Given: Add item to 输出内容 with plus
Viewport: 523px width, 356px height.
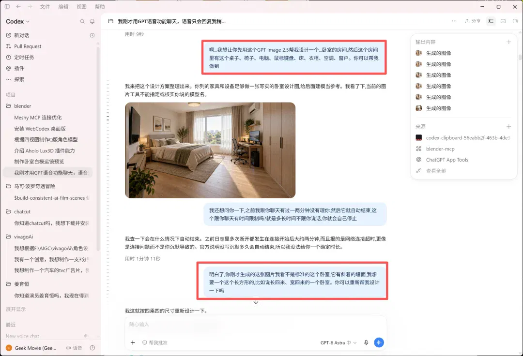Looking at the screenshot, I should 508,42.
